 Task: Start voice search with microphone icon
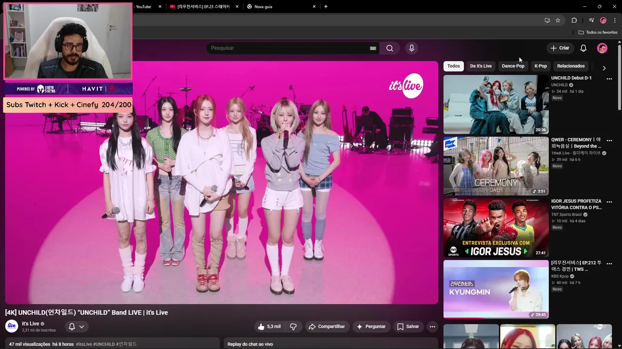pos(412,48)
